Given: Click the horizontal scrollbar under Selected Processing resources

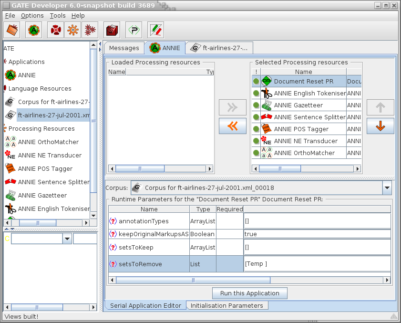Looking at the screenshot, I should click(x=306, y=168).
